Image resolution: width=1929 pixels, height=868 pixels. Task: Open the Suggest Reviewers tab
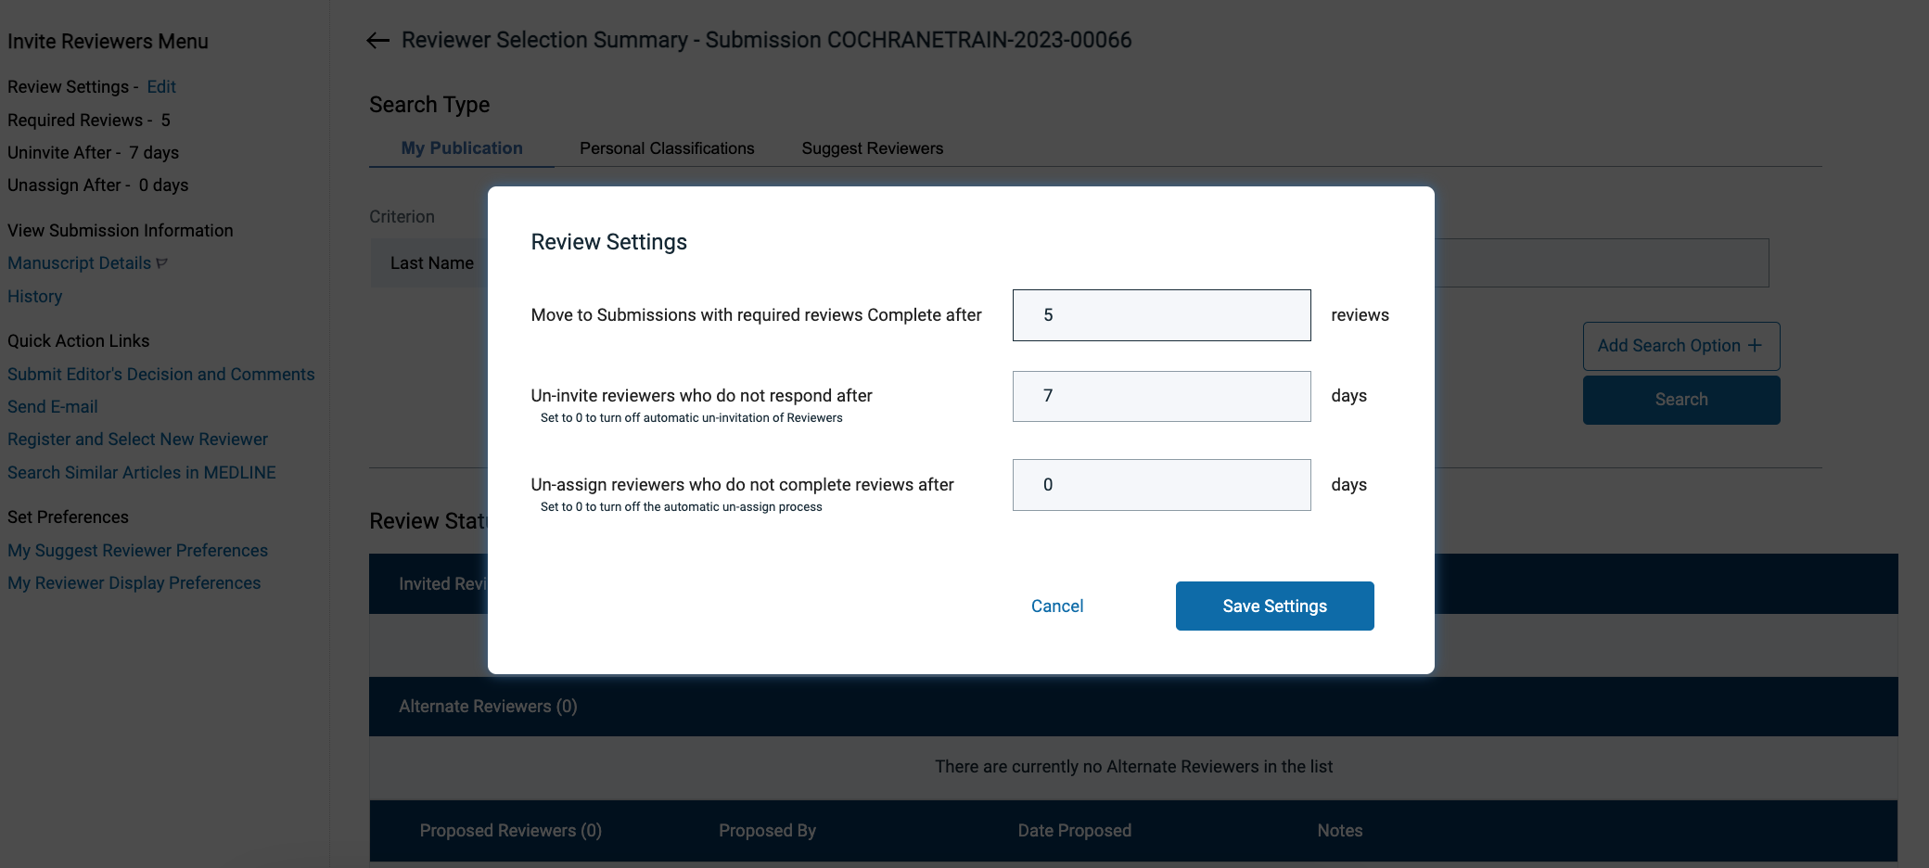(x=872, y=148)
